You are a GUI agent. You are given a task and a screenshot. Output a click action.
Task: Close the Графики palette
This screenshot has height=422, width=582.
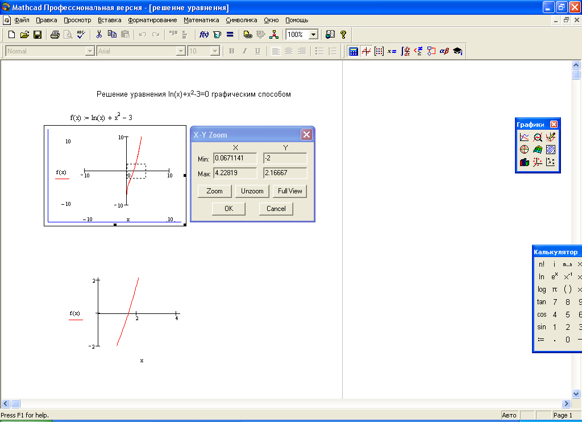[554, 125]
